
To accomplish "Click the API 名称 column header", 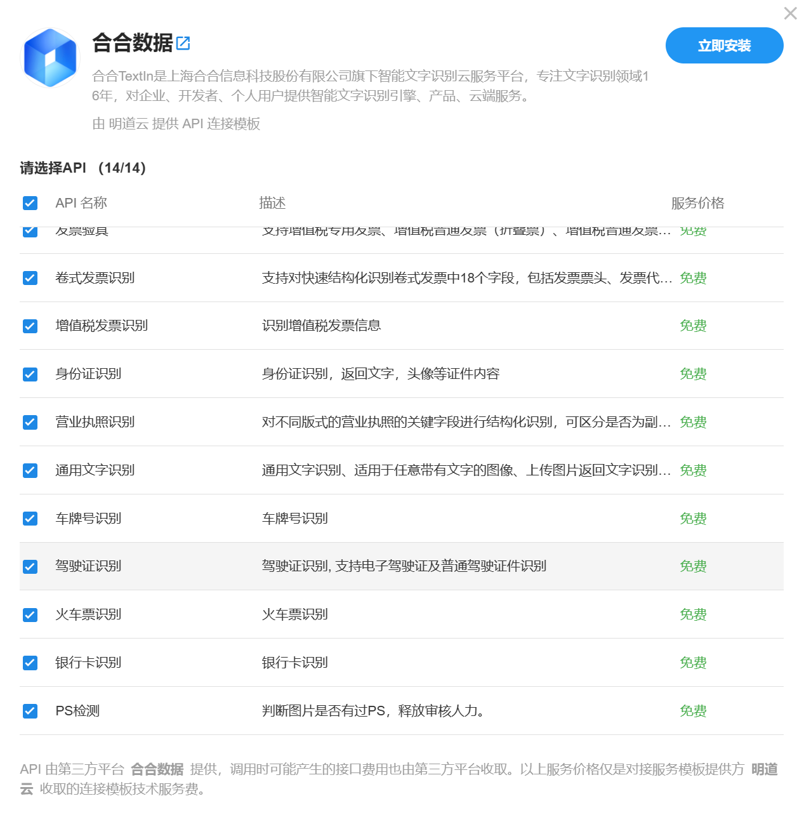I will point(81,203).
